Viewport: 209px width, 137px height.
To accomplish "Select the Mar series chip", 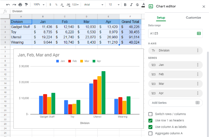I will click(x=176, y=84).
